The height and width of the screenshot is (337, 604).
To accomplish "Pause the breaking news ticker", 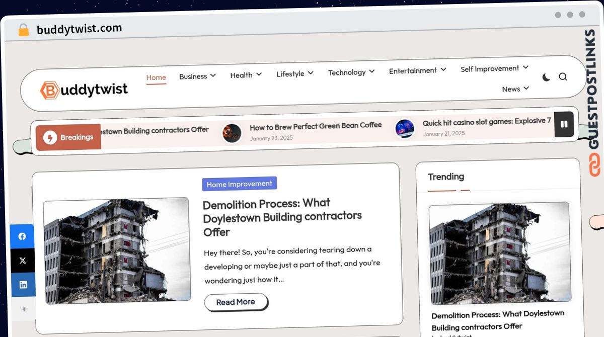I will [564, 124].
